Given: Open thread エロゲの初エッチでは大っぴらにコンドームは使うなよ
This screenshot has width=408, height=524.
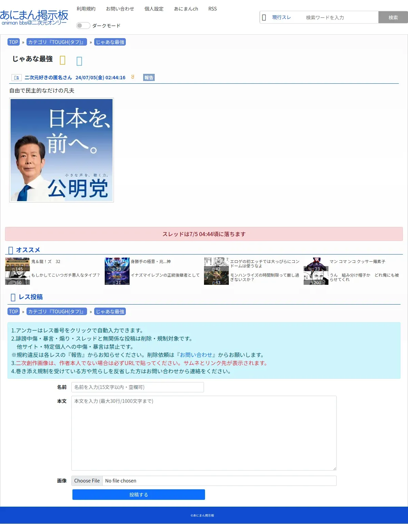Looking at the screenshot, I should [x=265, y=264].
